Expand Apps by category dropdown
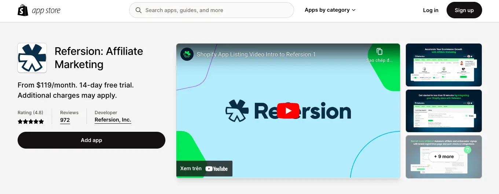Viewport: 499px width, 194px height. [x=330, y=10]
